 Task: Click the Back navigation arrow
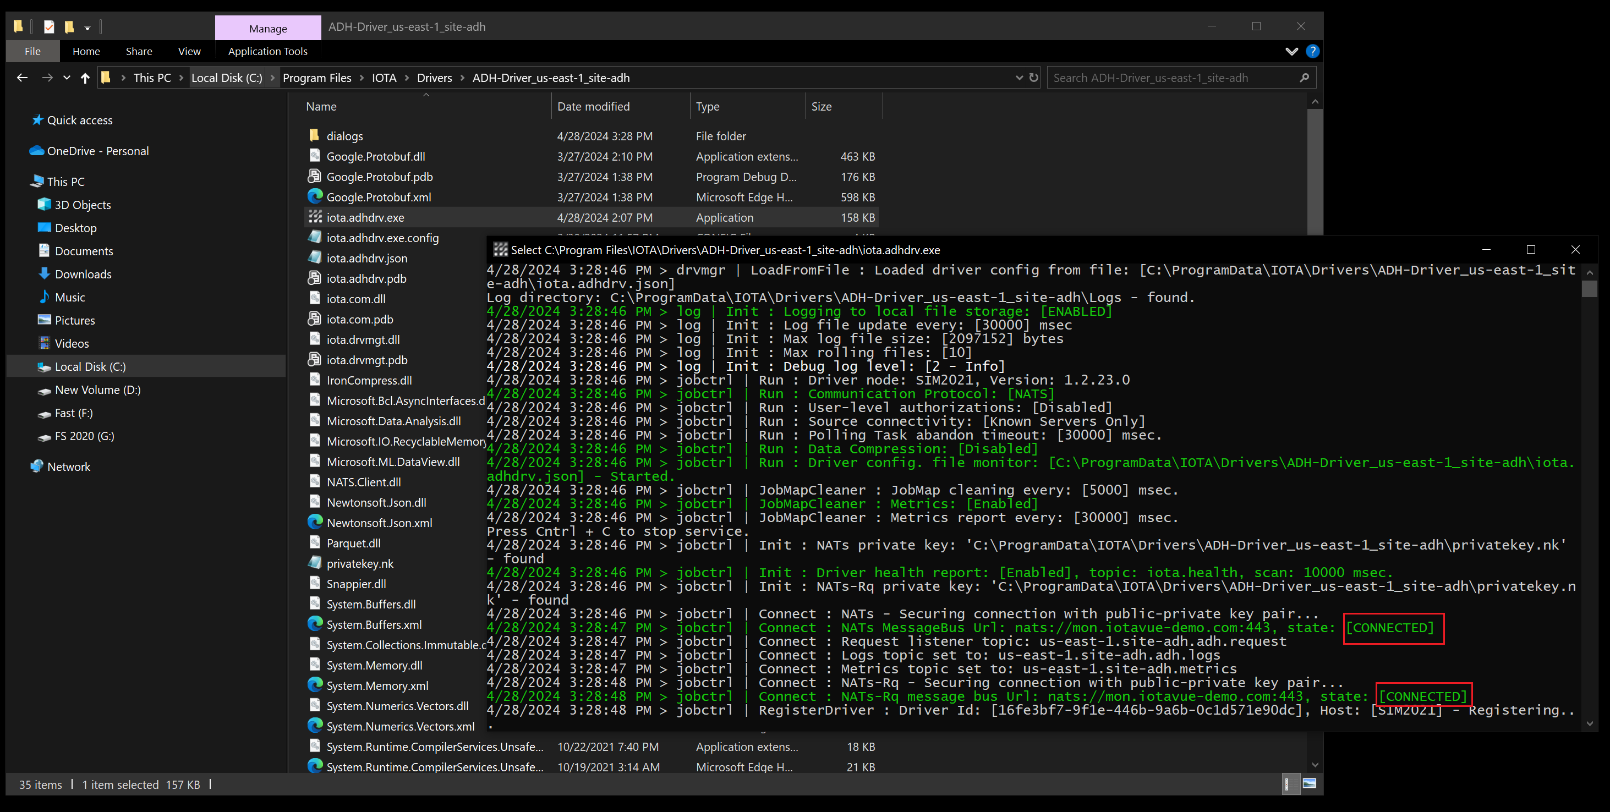point(23,78)
